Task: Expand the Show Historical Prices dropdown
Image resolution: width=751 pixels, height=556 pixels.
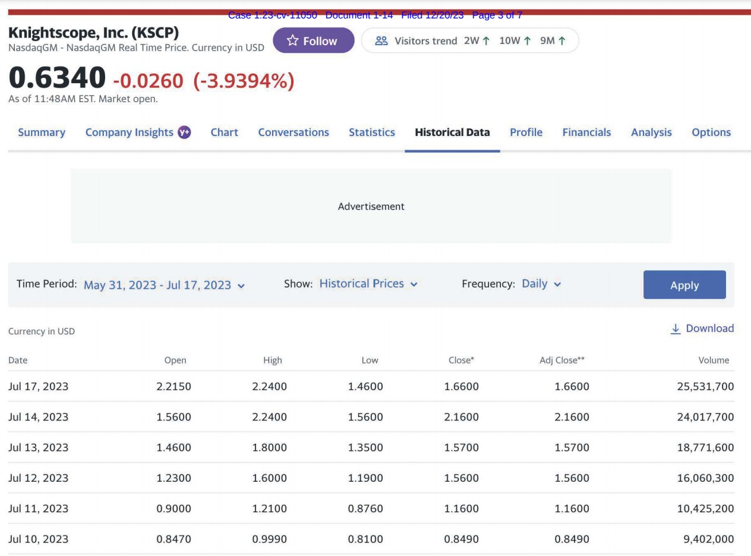Action: [x=368, y=284]
